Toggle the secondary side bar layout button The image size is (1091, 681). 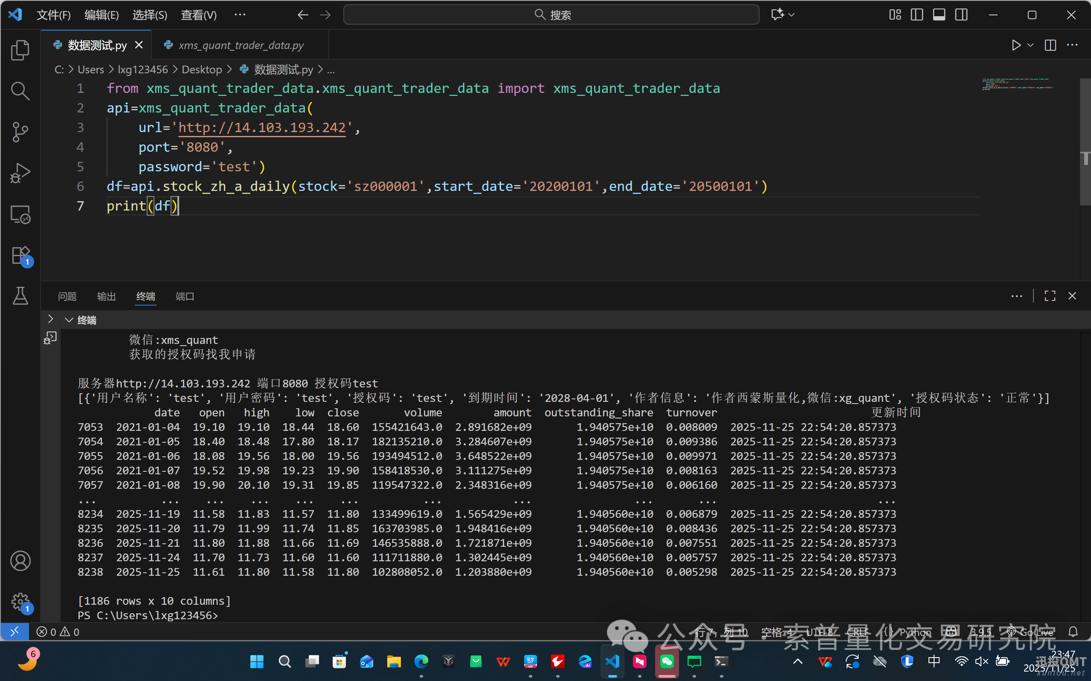pyautogui.click(x=961, y=15)
